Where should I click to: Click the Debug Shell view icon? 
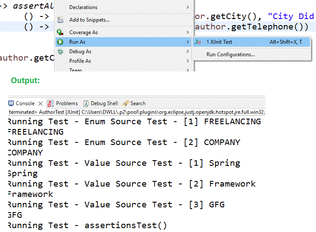(86, 103)
